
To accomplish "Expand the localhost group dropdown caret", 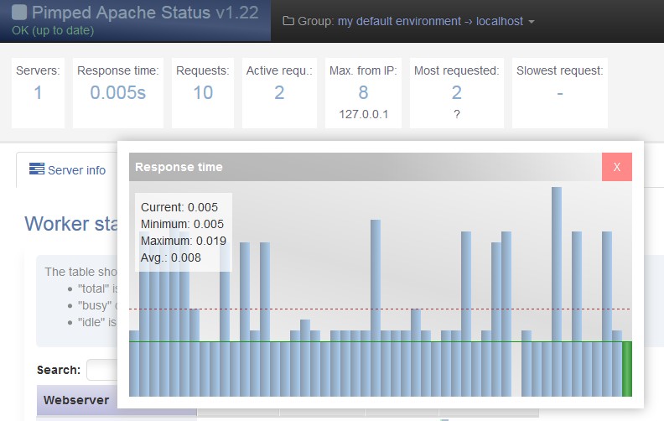I will [531, 22].
